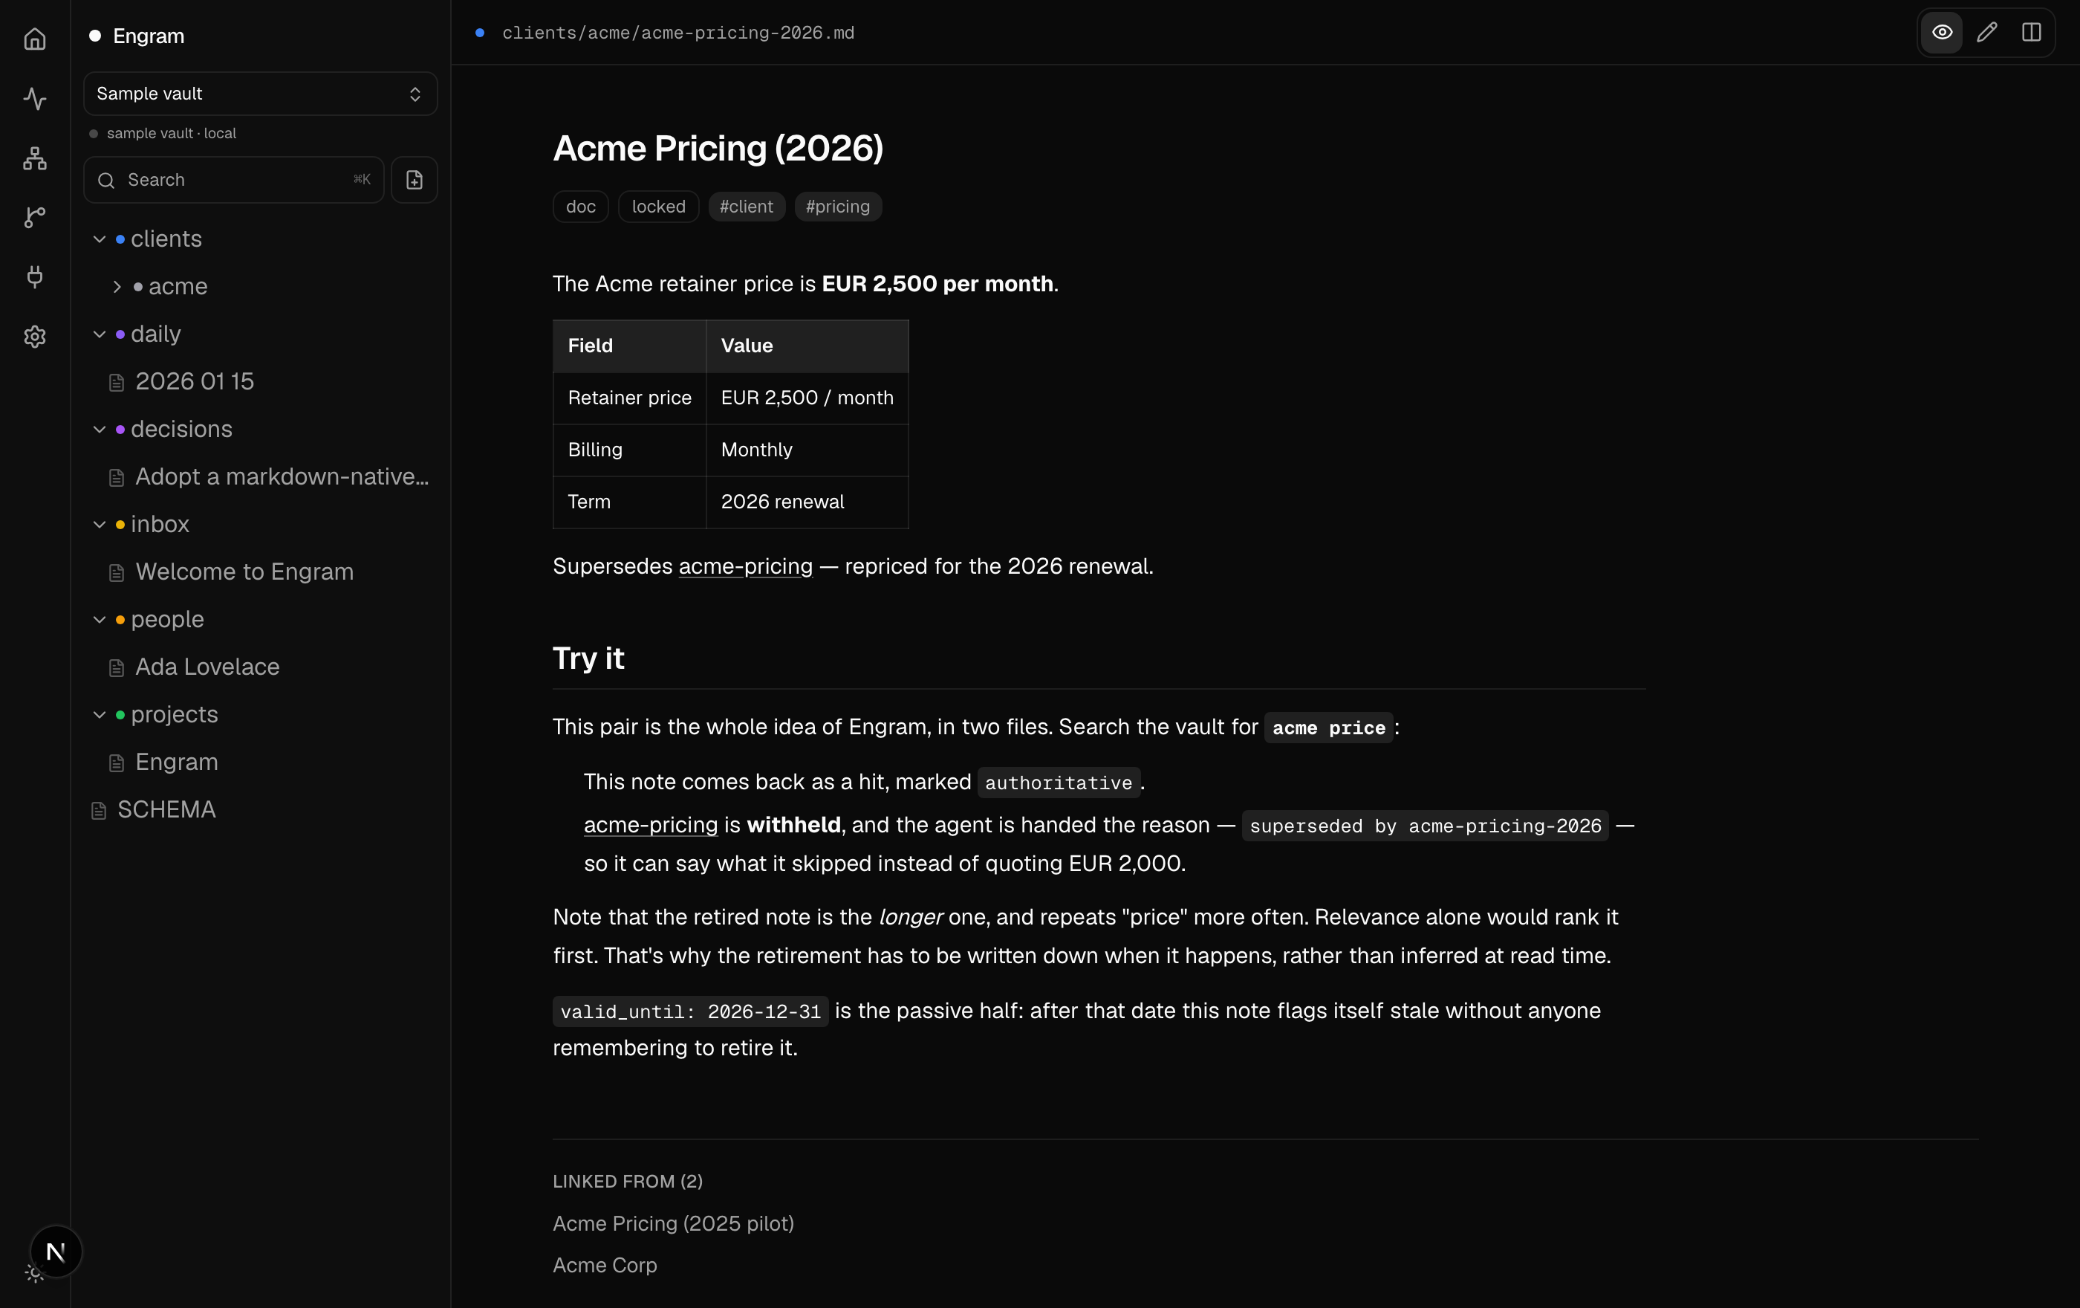Click 'sample vault · local' status text
Viewport: 2080px width, 1308px height.
tap(171, 133)
